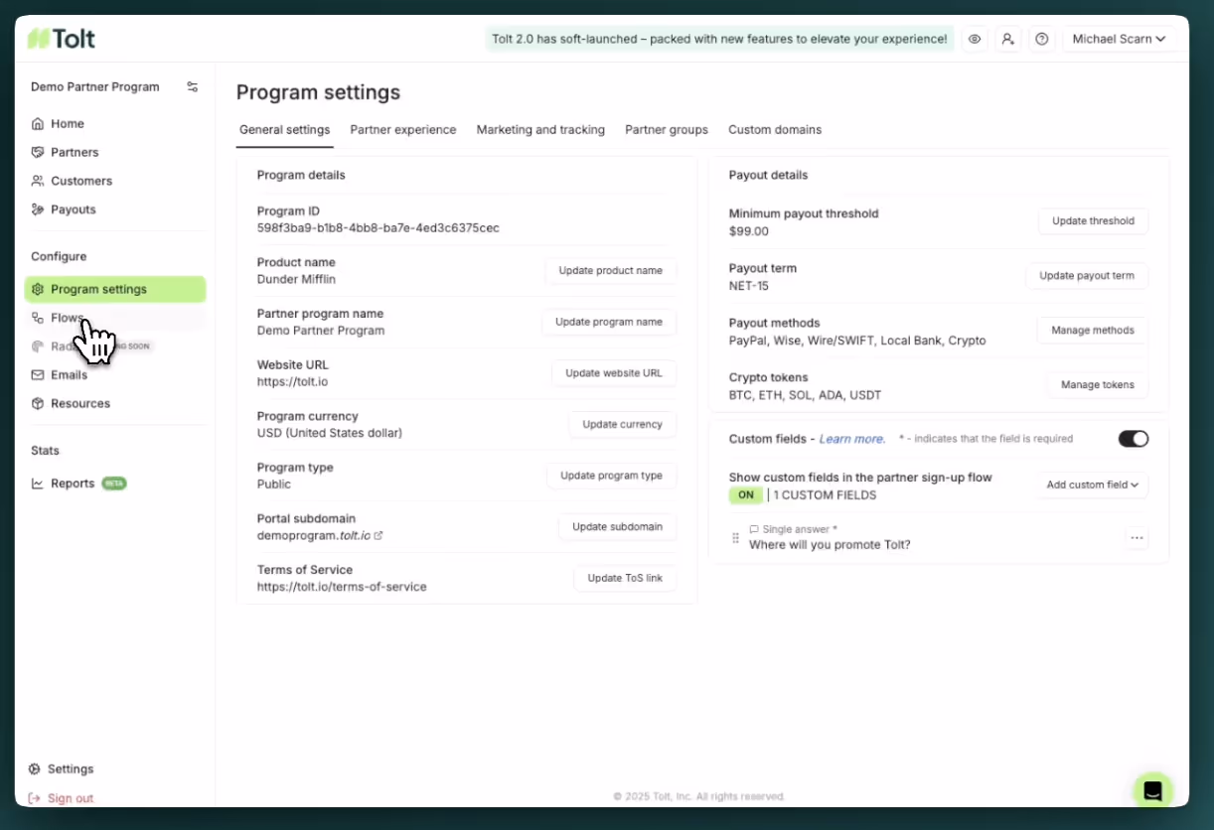Click Update ToS link button
Screen dimensions: 1214x830
point(625,579)
